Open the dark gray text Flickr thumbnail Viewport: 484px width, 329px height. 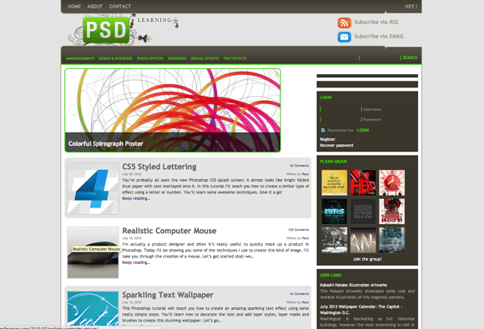[363, 212]
